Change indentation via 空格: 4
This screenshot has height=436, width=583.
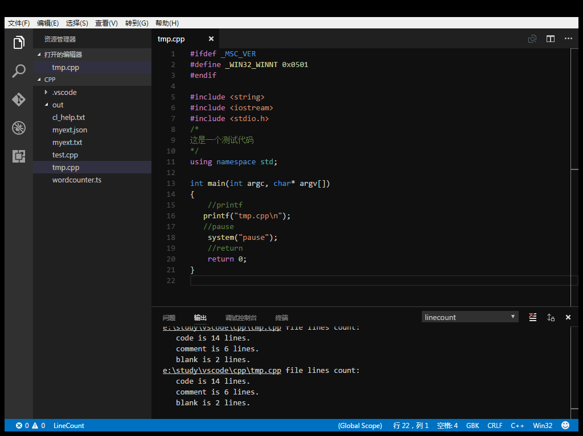[x=447, y=426]
